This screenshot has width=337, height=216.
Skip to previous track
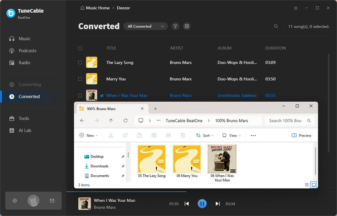[x=187, y=203]
